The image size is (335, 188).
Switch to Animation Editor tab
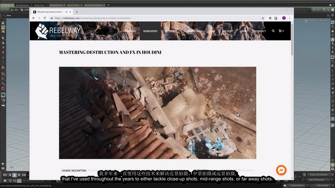point(22,5)
